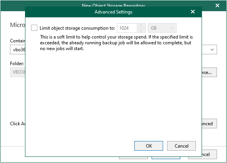Enable the Limit object storage consumption checkbox
Screen dimensions: 227x163
pos(34,28)
